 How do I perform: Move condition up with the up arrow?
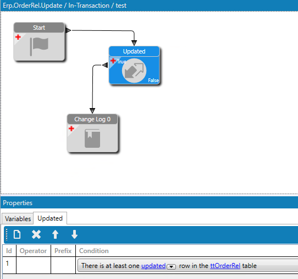tap(56, 234)
